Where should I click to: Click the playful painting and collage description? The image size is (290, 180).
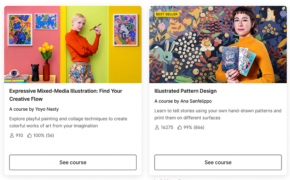68,122
